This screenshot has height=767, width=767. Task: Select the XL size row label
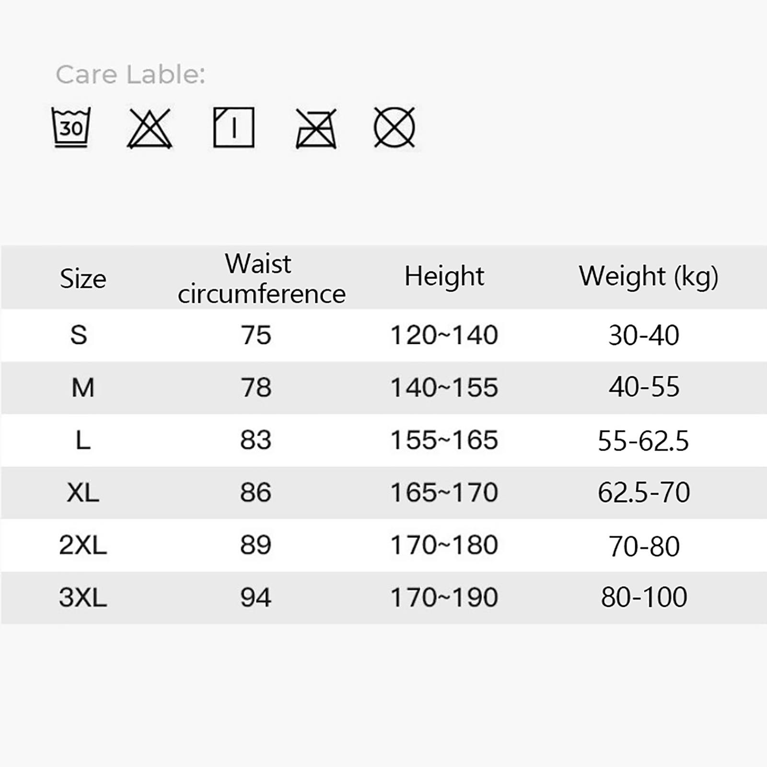(x=83, y=492)
